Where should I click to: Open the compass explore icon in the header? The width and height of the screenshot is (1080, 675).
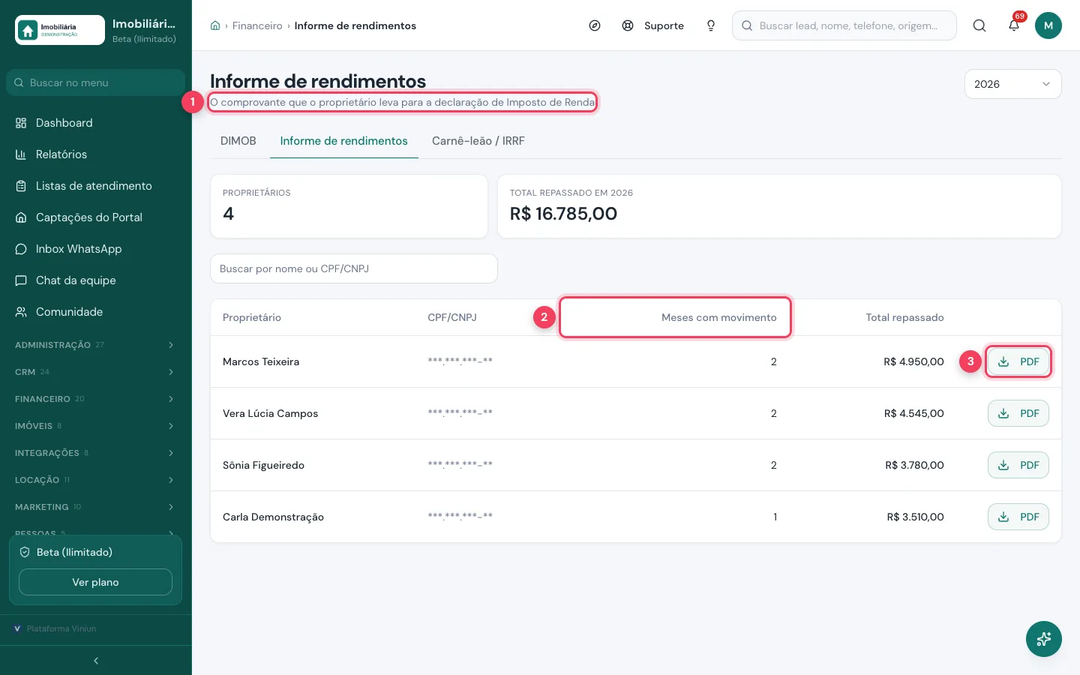coord(595,25)
